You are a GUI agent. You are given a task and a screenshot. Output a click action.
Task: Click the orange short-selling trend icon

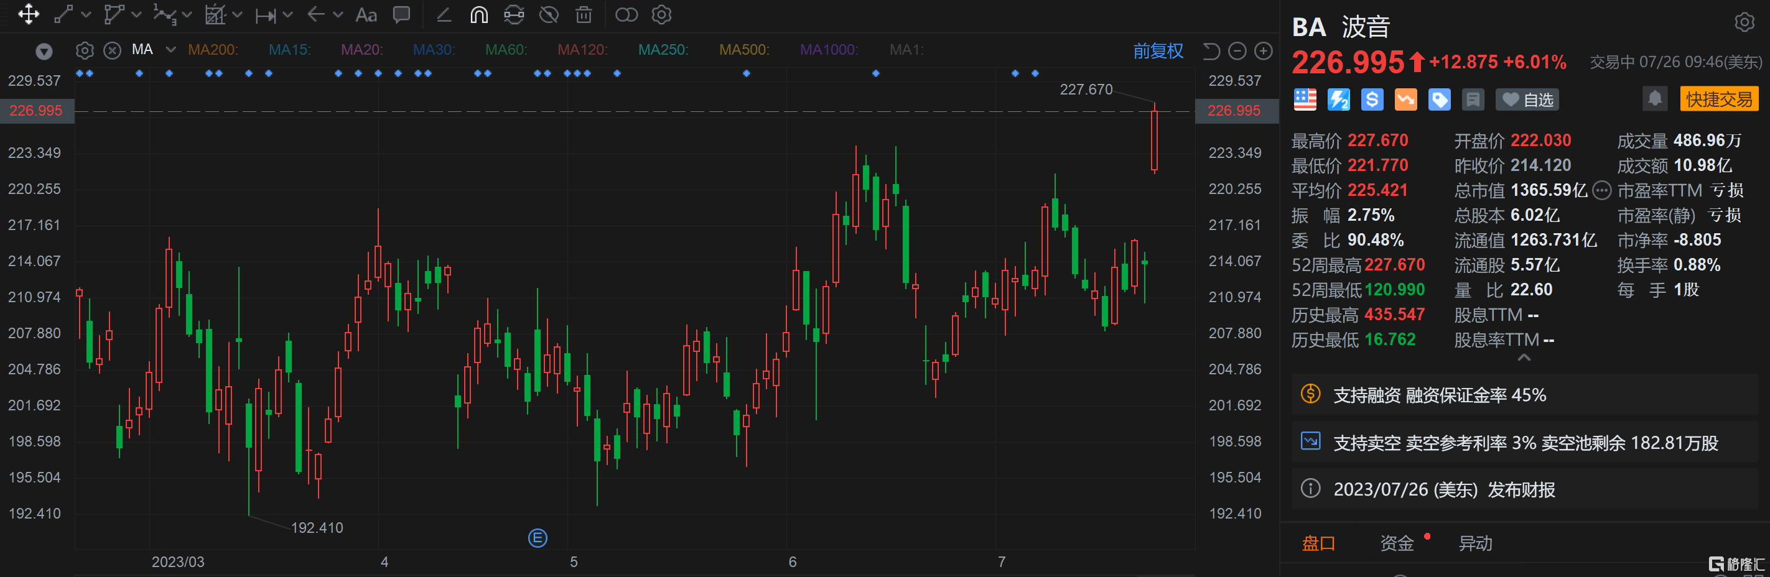click(x=1405, y=99)
